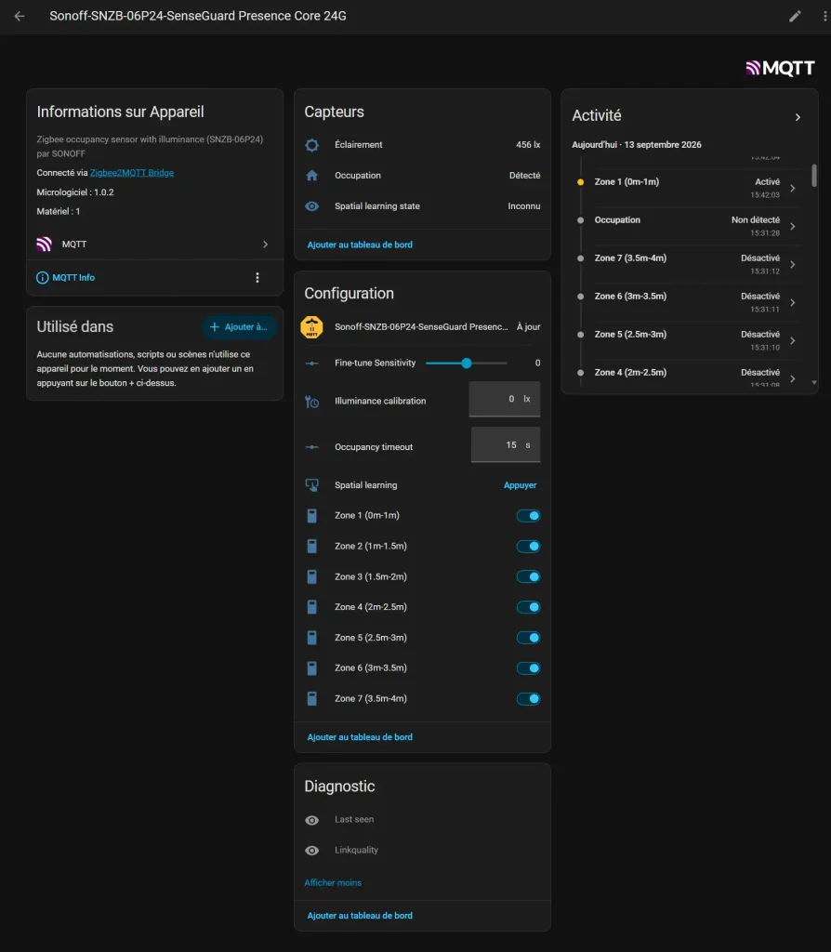Click the Zone 5 (2.5m-3m) switch icon
Screen dimensions: 831x952
[x=312, y=638]
